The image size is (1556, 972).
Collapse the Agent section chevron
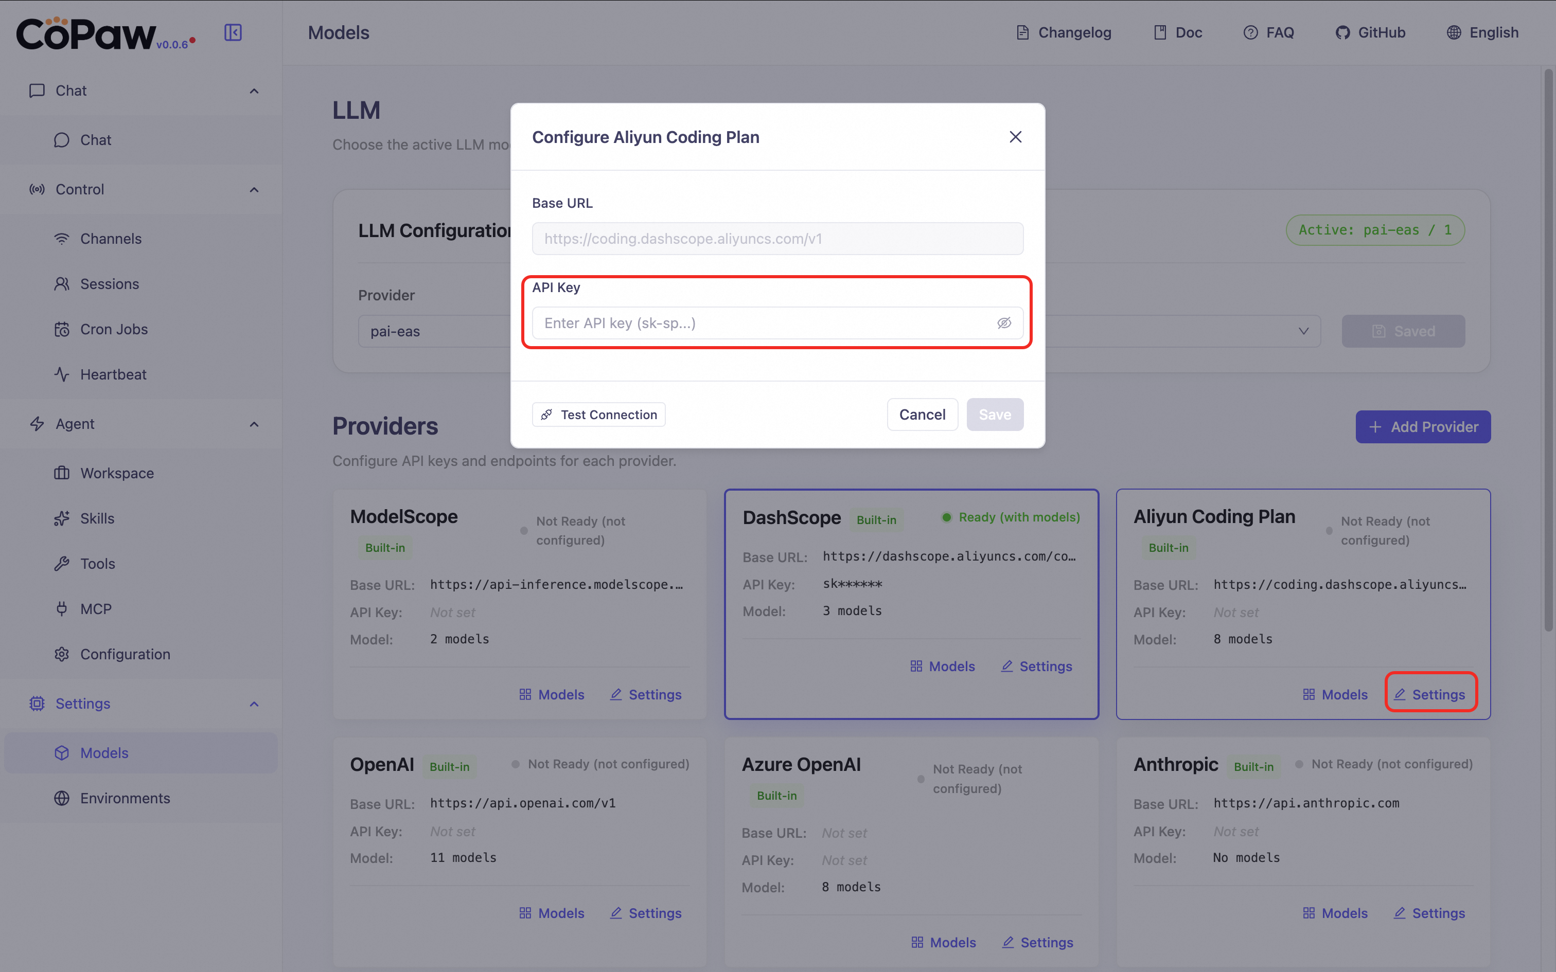[254, 424]
